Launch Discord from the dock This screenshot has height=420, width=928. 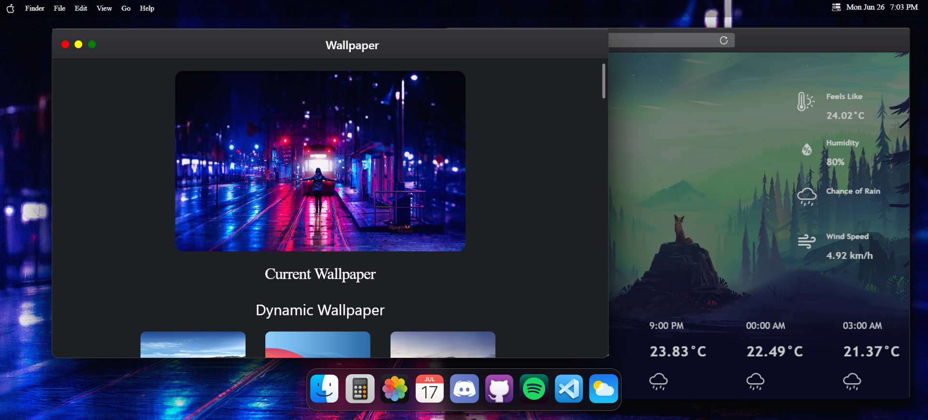464,389
